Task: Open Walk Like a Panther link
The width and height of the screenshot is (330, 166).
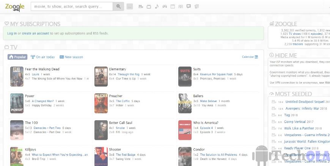Action: (299, 128)
